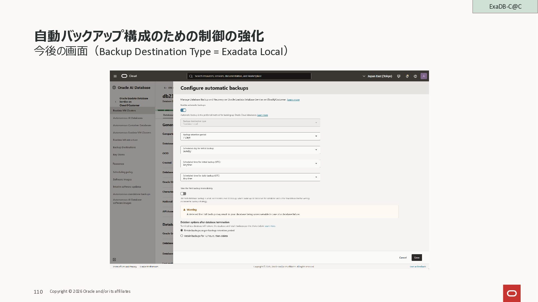Open Scheduled day for initial backup dropdown
This screenshot has width=538, height=302.
click(x=250, y=150)
